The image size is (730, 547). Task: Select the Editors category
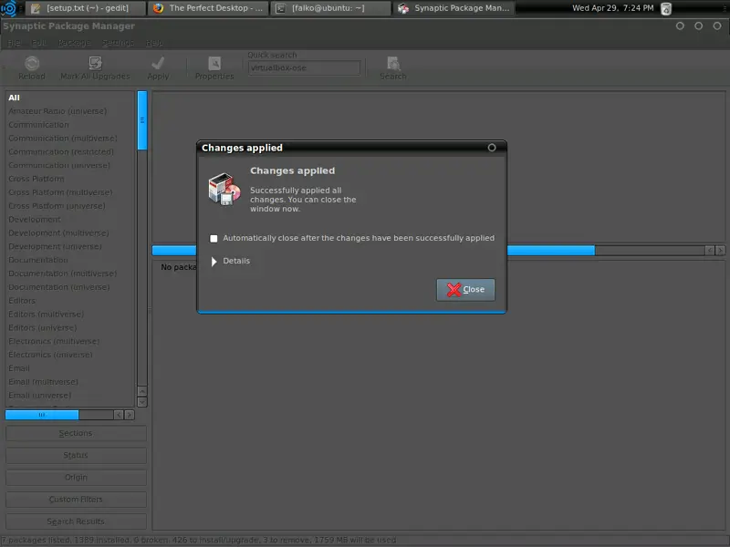(x=71, y=301)
